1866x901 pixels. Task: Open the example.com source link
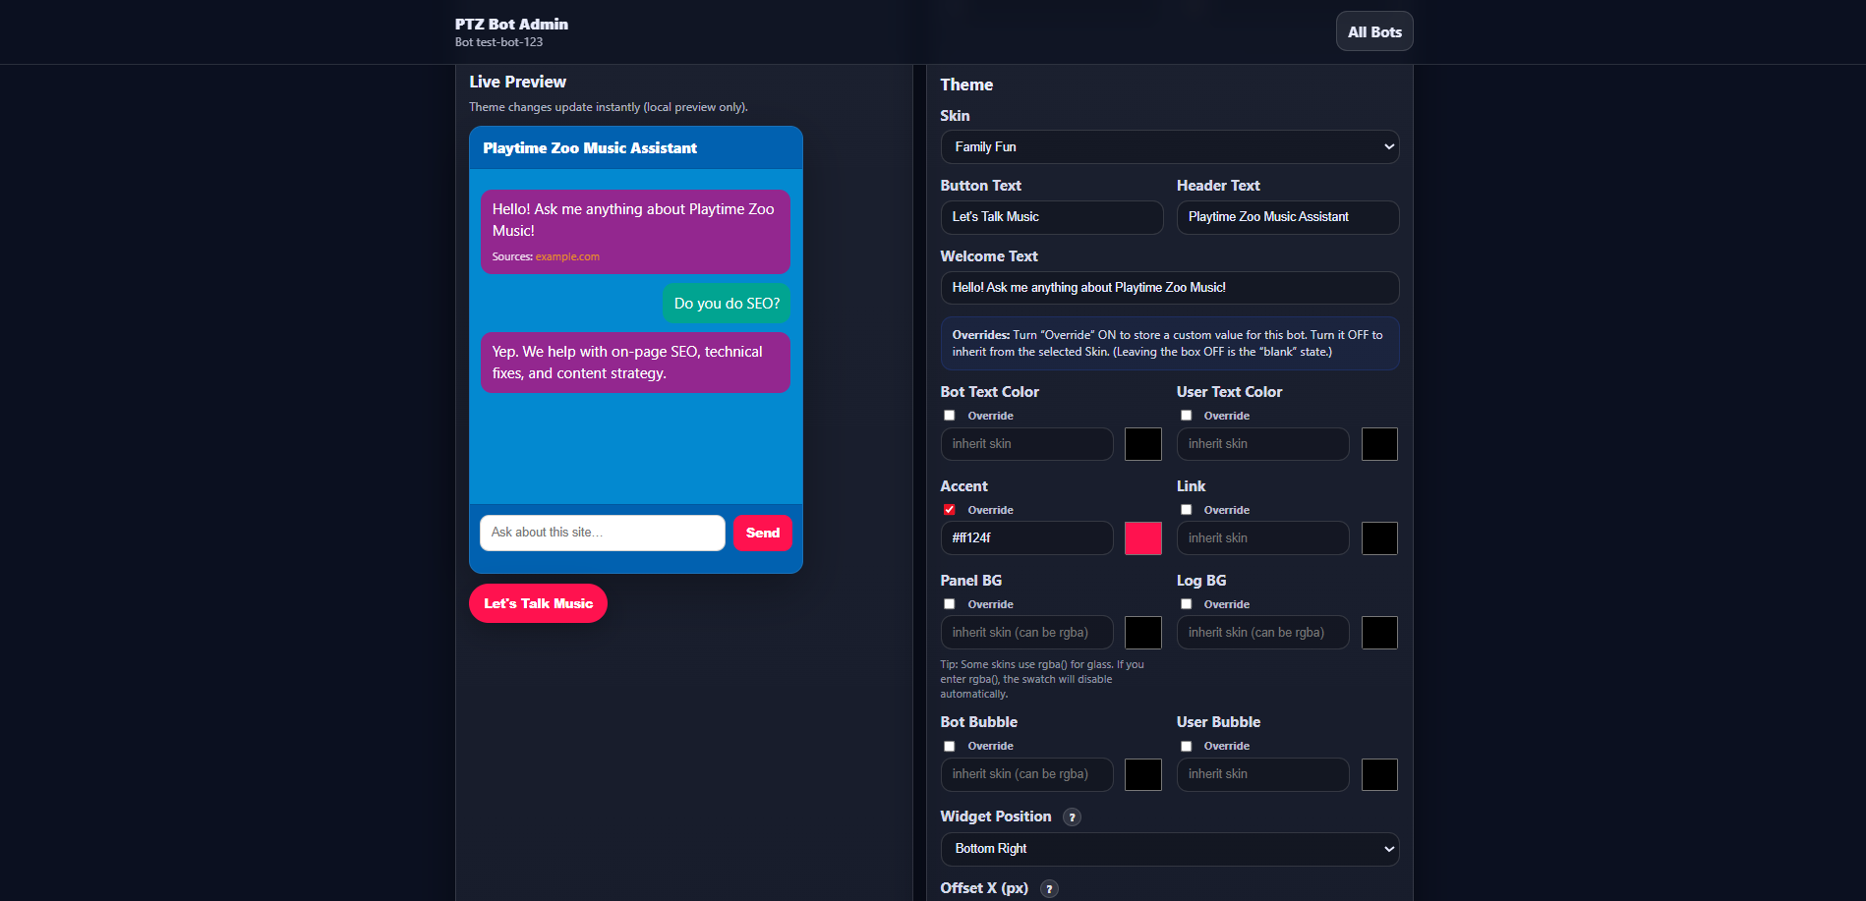[567, 256]
